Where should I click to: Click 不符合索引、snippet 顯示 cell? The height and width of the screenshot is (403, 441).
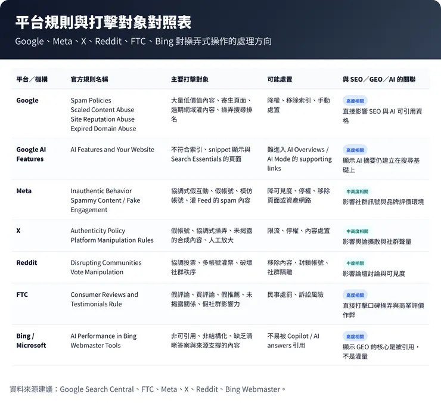pyautogui.click(x=210, y=154)
